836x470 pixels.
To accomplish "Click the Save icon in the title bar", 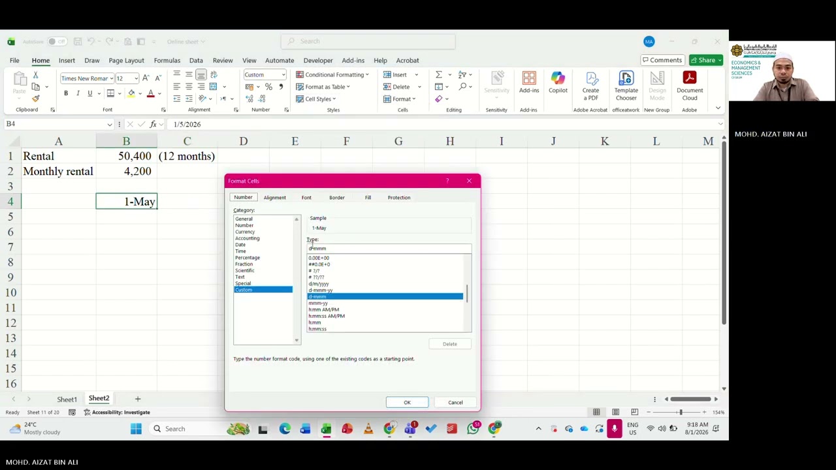I will (x=78, y=42).
